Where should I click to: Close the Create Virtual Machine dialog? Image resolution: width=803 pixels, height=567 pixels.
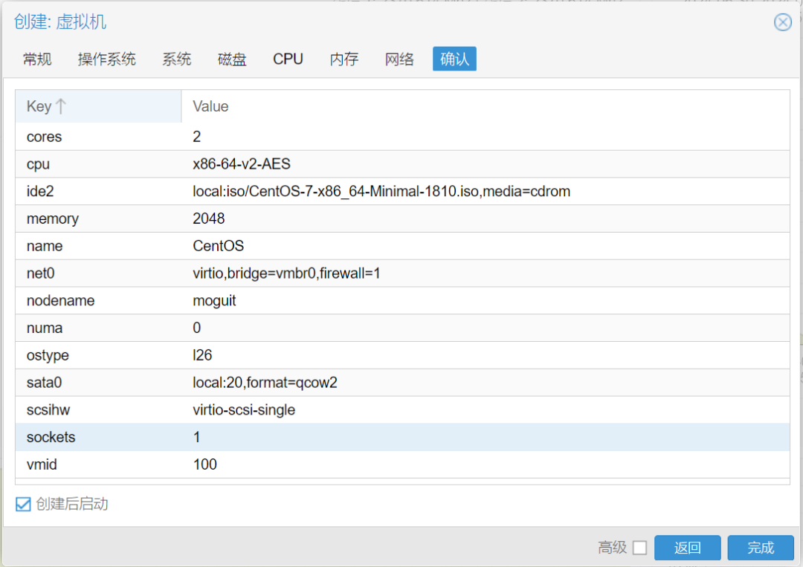click(x=782, y=22)
